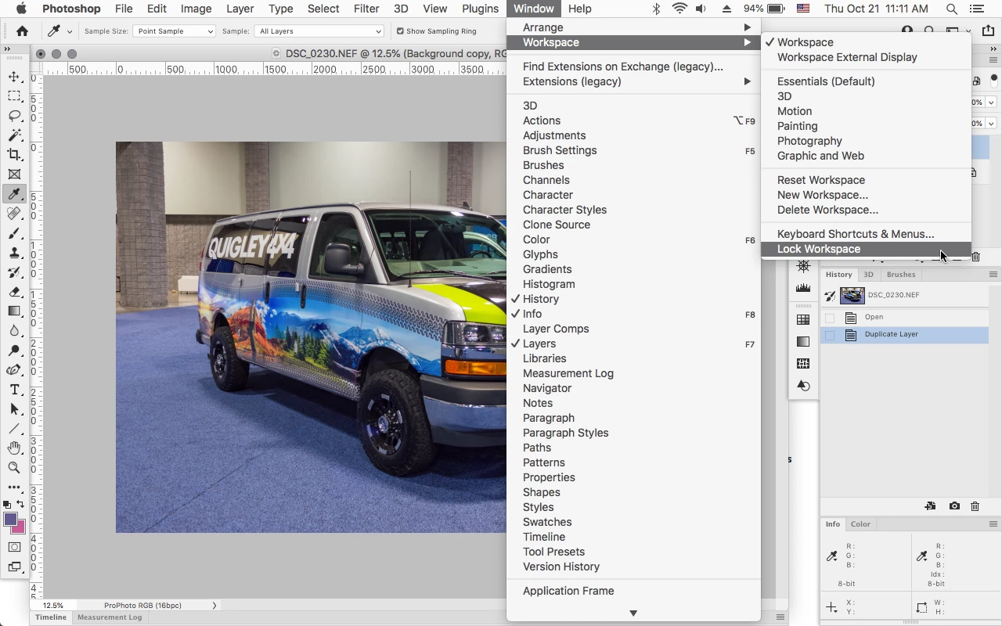
Task: Click foreground color swatch
Action: [10, 520]
